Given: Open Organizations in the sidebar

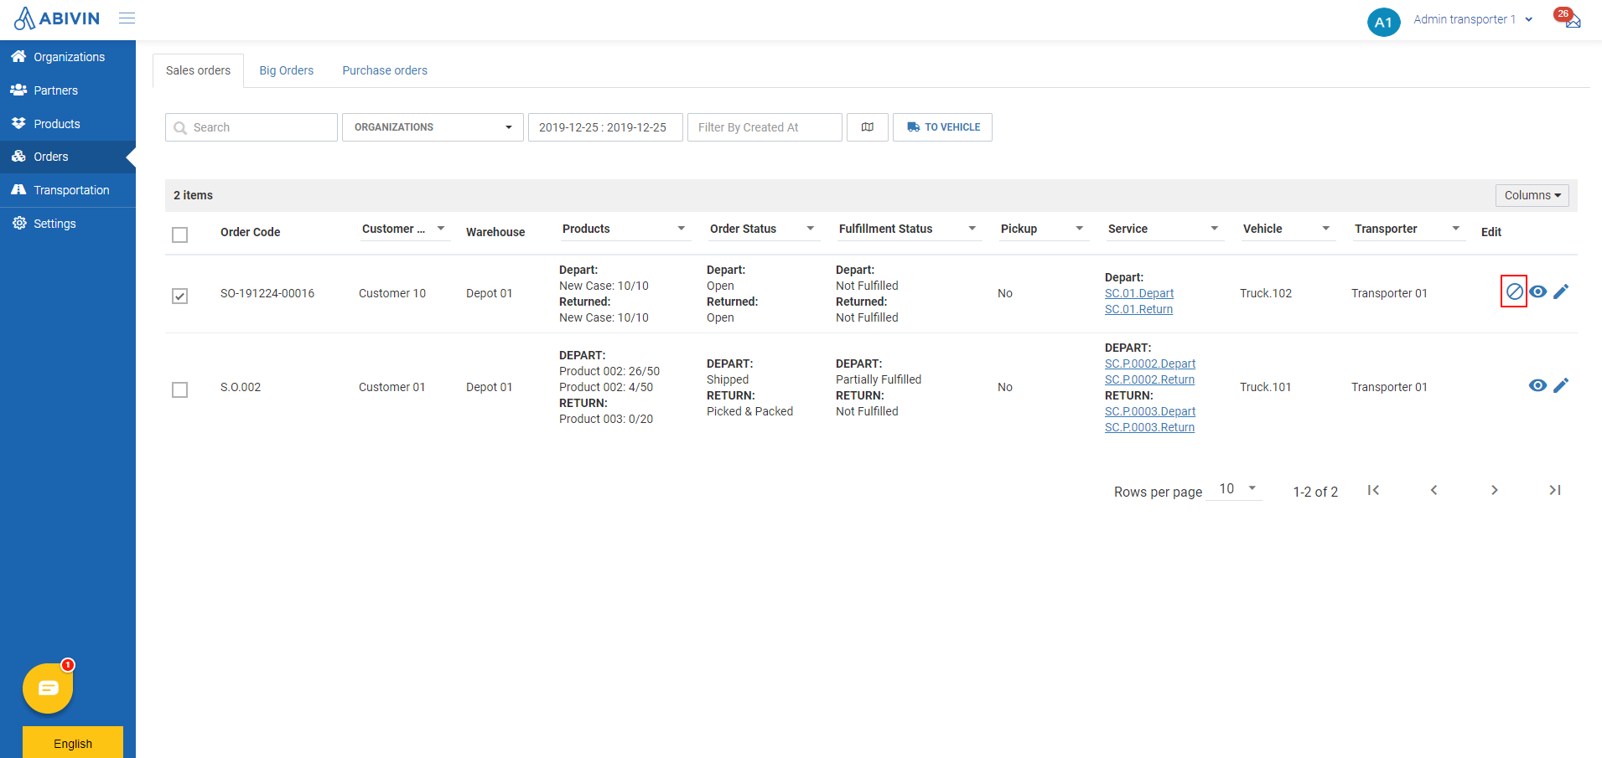Looking at the screenshot, I should coord(68,57).
